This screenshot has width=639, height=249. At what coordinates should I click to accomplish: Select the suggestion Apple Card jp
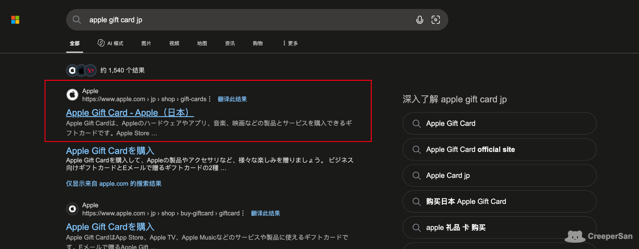click(x=499, y=175)
